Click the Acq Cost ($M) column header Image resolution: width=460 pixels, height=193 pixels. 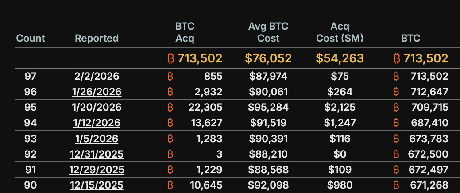(x=340, y=32)
